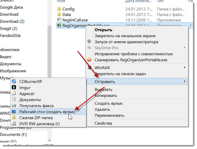Image resolution: width=197 pixels, height=149 pixels.
Task: Select the Config folder name
Action: 69,9
